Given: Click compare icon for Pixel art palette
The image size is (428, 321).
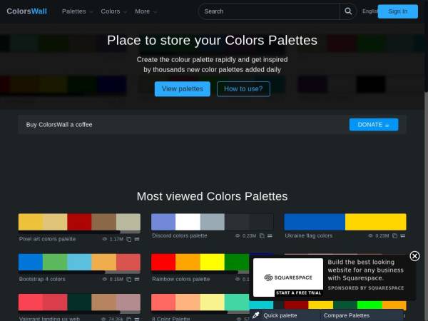Looking at the screenshot, I should coord(137,239).
